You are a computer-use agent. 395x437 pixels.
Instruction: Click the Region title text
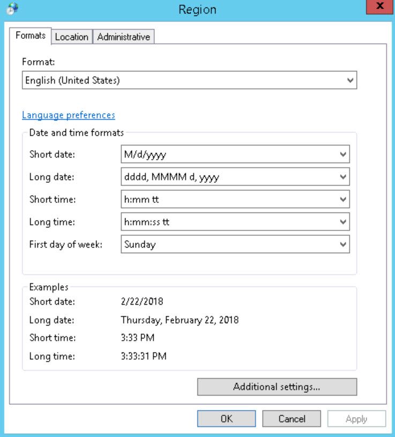click(197, 10)
